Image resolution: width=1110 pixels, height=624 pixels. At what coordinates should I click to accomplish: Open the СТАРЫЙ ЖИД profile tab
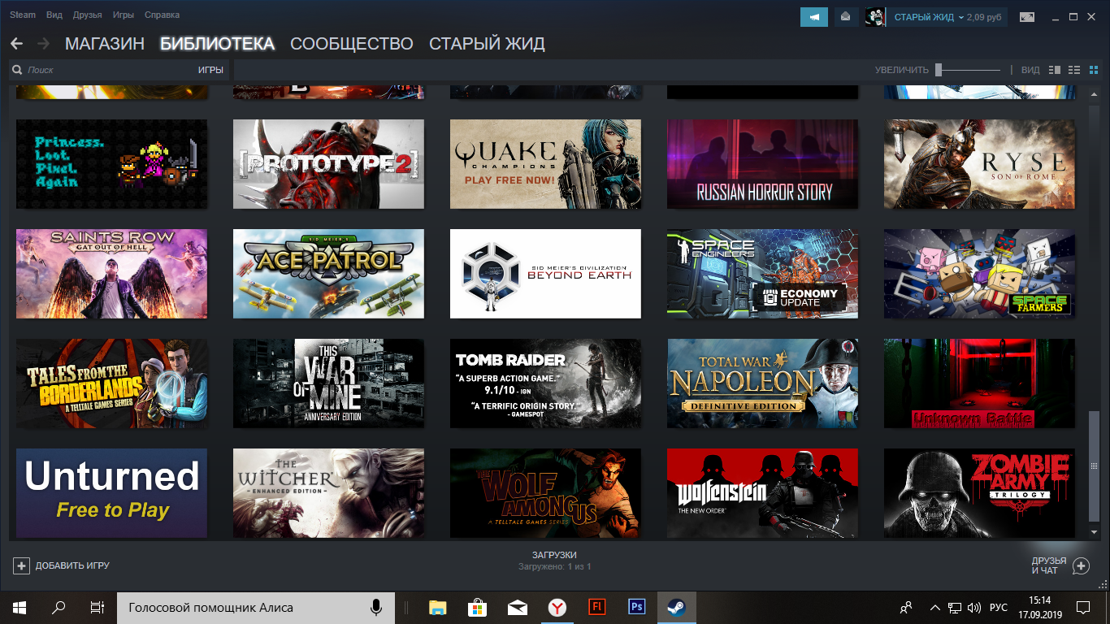pos(487,44)
